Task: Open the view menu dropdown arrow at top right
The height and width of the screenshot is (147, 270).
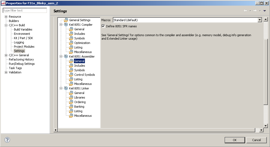Action: (264, 11)
